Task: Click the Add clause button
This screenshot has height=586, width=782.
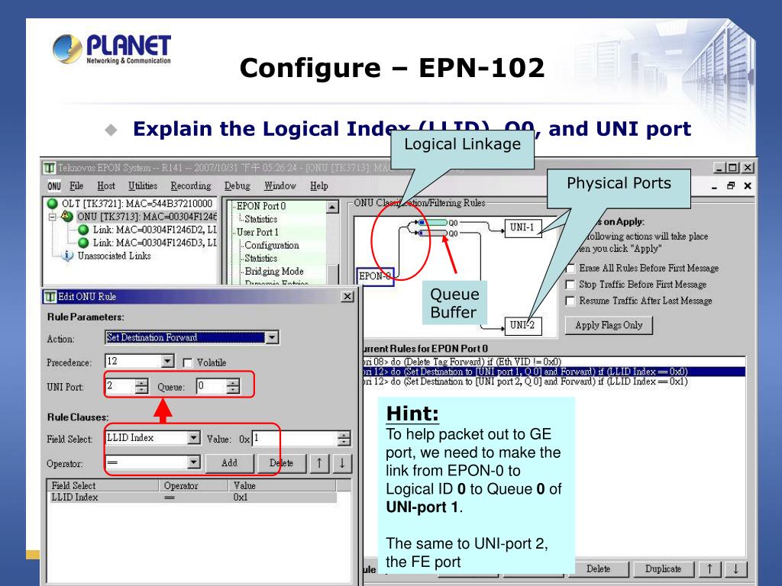Action: click(229, 463)
